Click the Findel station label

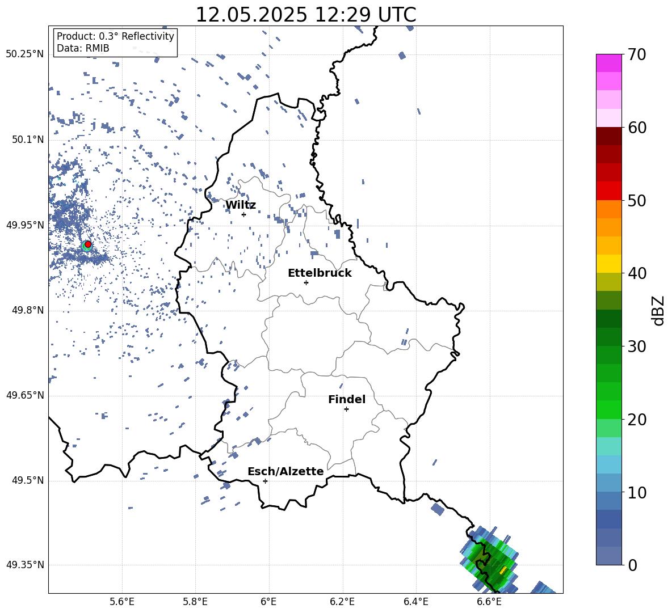click(347, 399)
